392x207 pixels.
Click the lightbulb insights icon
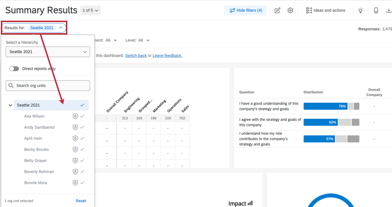pyautogui.click(x=361, y=11)
